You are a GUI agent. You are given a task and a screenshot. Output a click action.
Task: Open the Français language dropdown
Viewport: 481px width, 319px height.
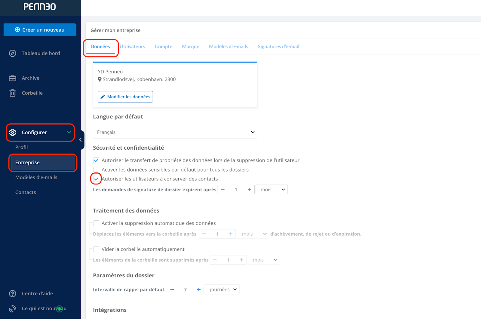pos(175,132)
